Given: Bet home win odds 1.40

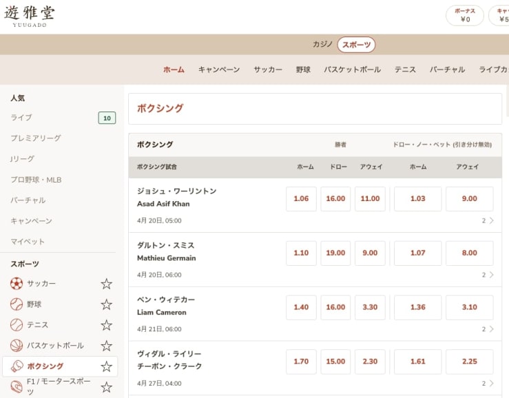Looking at the screenshot, I should click(301, 307).
